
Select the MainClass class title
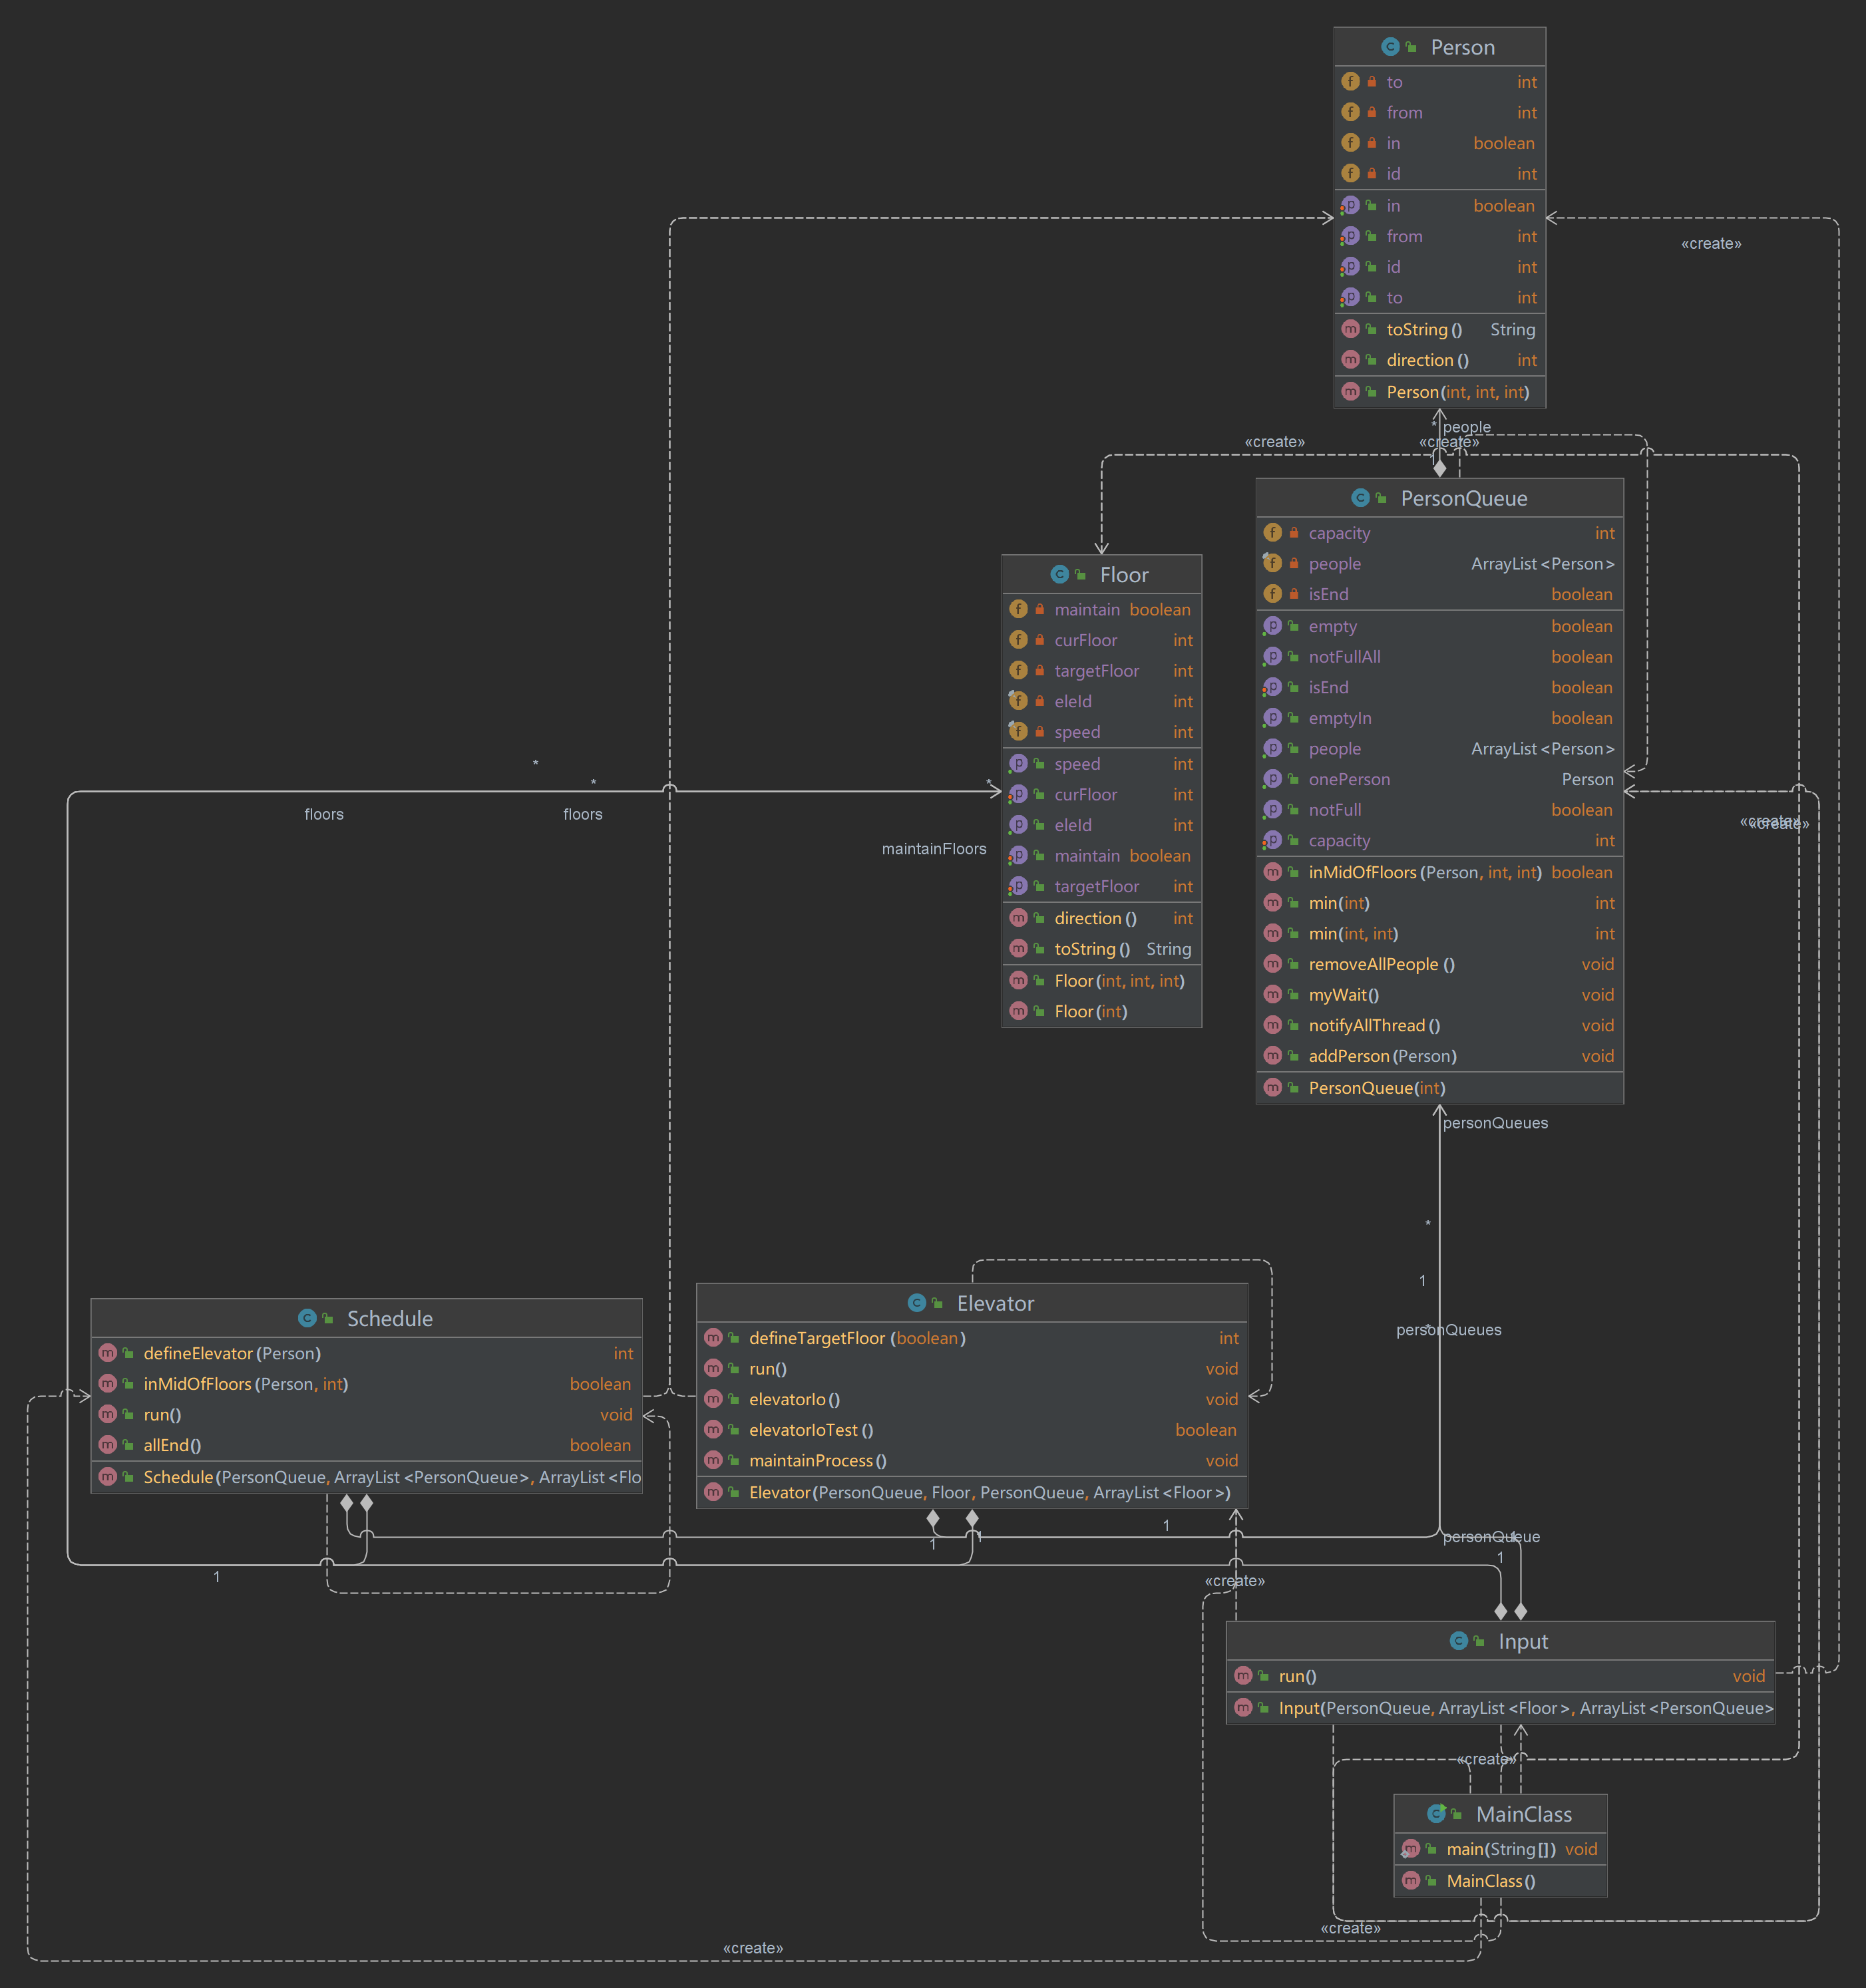[1524, 1814]
